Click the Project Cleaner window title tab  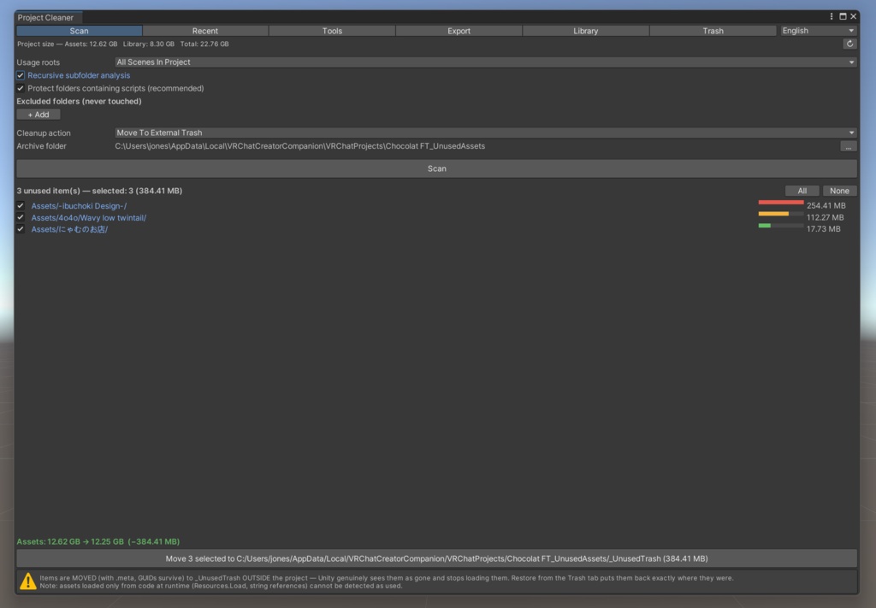(49, 17)
